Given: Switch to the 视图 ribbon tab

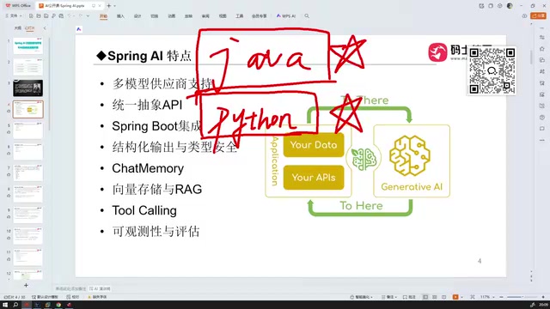Looking at the screenshot, I should [x=223, y=16].
